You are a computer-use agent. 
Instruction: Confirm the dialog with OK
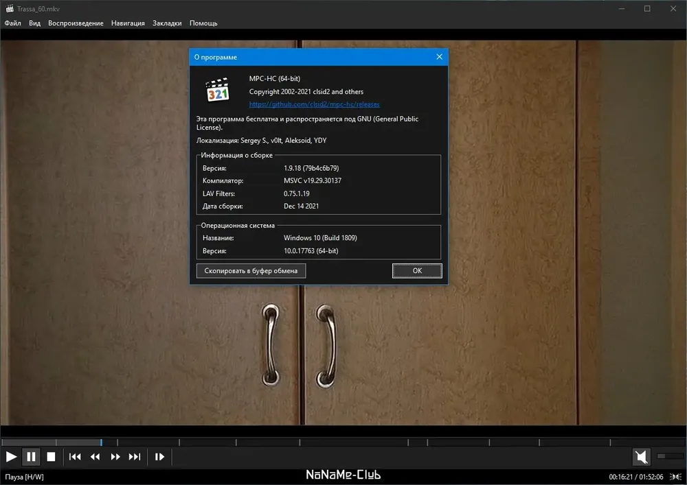click(417, 271)
